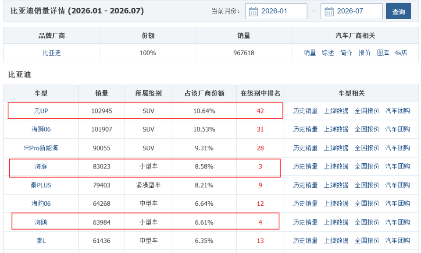Viewport: 421px width, 253px height.
Task: Open 汽车团购 for 海鸥
Action: point(398,222)
